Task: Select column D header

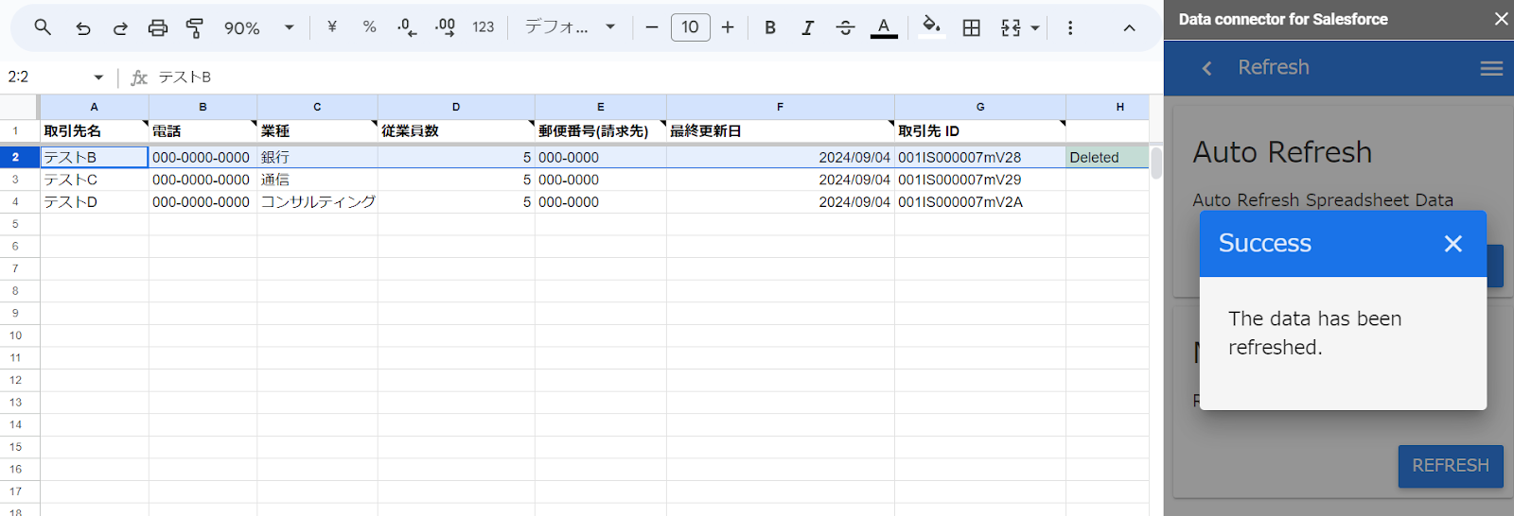Action: point(456,107)
